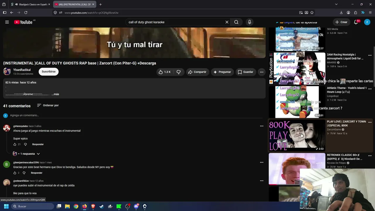Viewport: 375px width, 211px height.
Task: Open the Ordenar por sort dropdown
Action: [48, 105]
